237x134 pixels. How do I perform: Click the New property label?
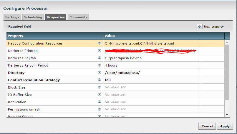214,27
